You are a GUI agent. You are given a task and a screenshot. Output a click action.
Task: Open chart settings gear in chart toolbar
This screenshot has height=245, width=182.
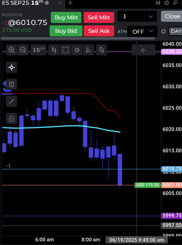77,50
